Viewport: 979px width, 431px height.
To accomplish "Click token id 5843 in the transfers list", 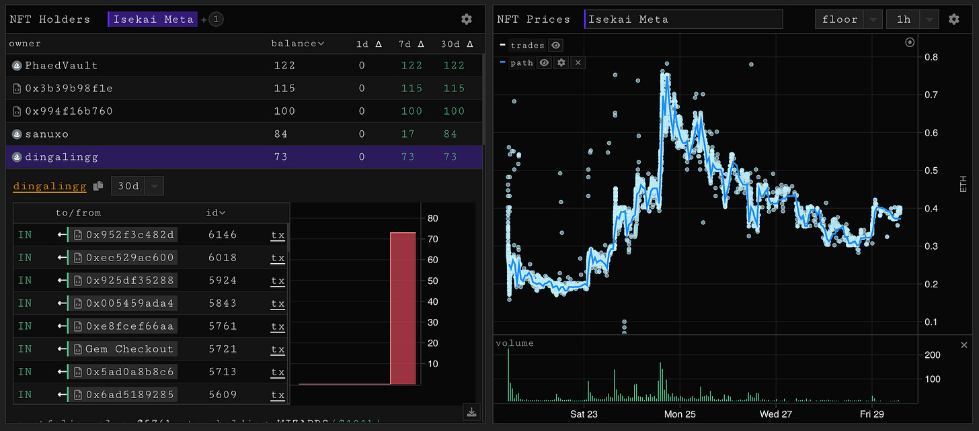I will (x=222, y=303).
